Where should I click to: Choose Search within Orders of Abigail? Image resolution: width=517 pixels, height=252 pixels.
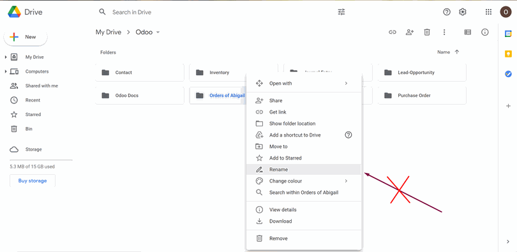[304, 193]
